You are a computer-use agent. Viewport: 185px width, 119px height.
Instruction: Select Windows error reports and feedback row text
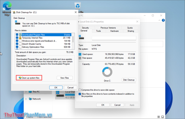(x=39, y=41)
